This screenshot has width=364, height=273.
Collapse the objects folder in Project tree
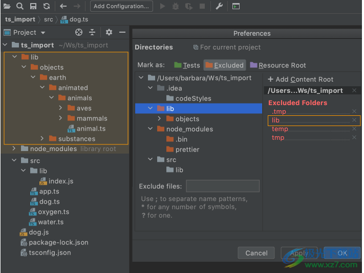coord(24,67)
